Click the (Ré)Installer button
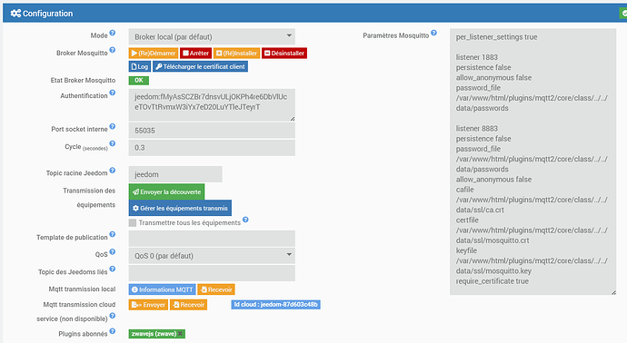Viewport: 627px width, 343px height. [237, 54]
